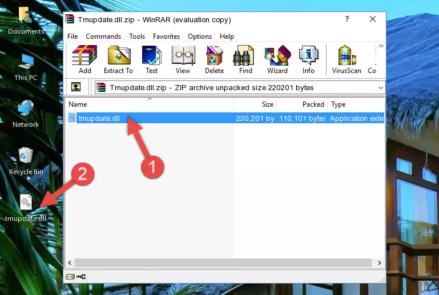Click the Delete toolbar icon

(x=214, y=59)
